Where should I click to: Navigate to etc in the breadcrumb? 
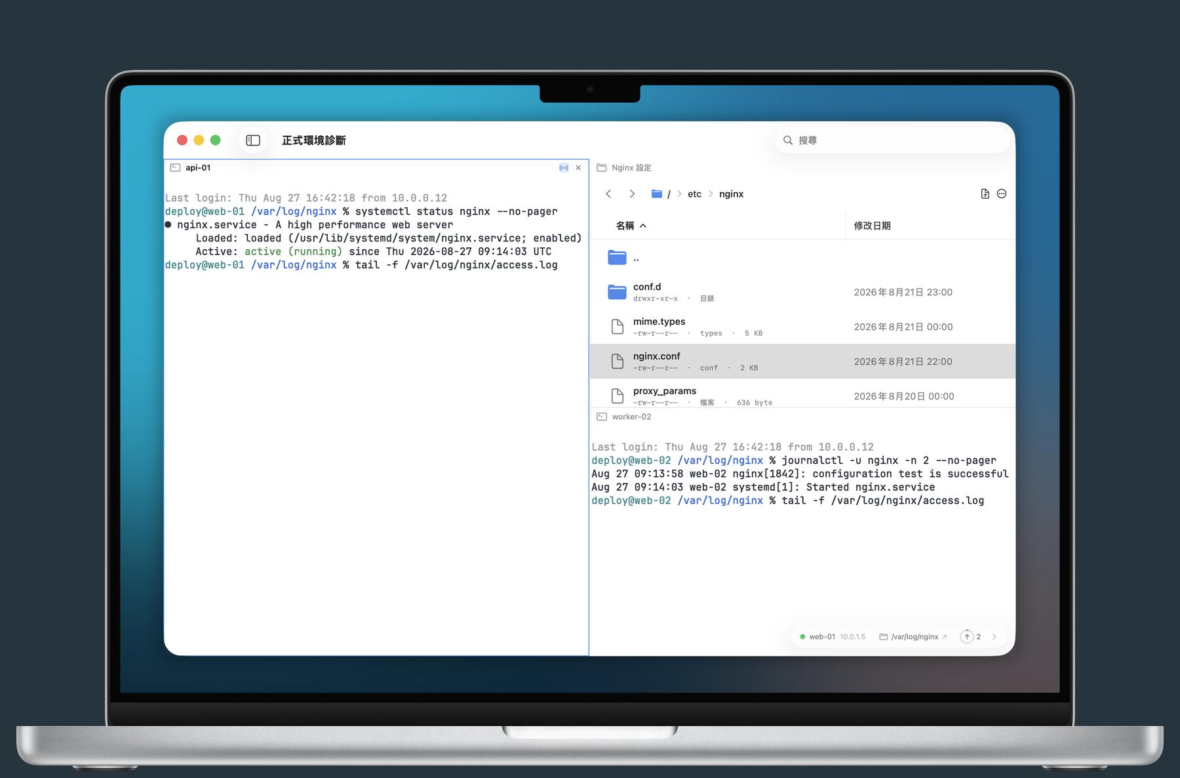point(694,194)
